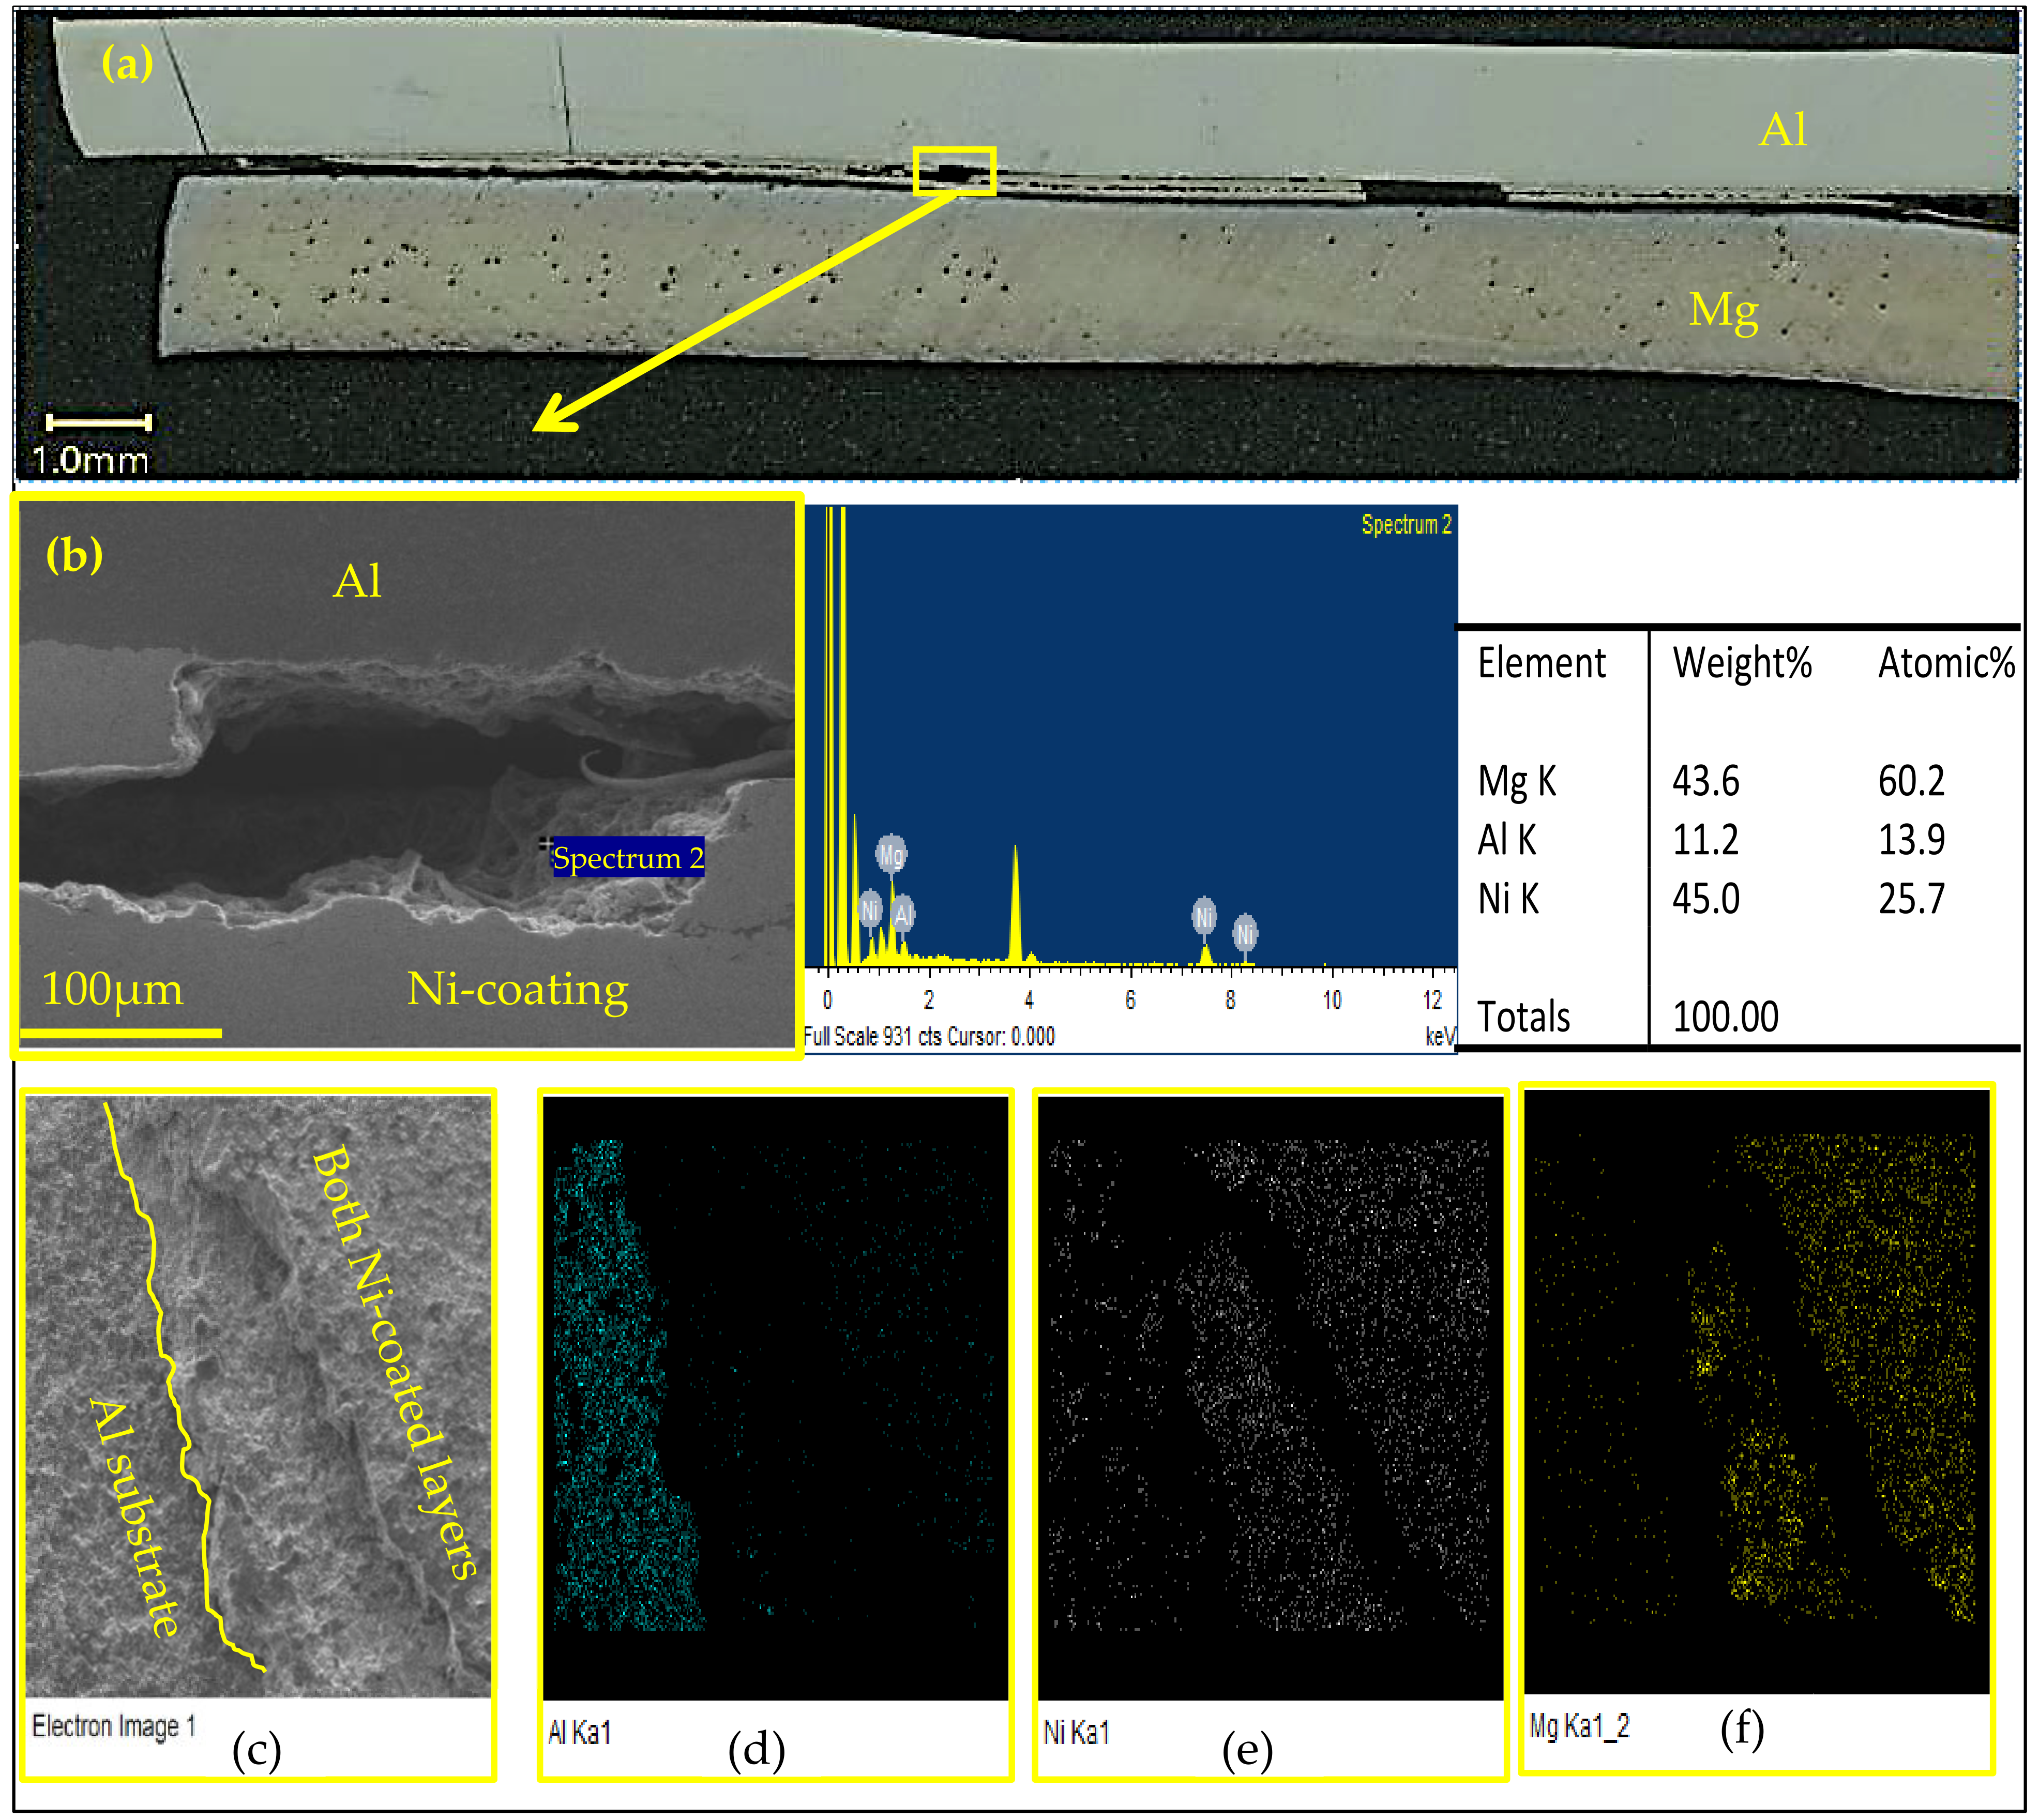This screenshot has width=2039, height=1820.
Task: Click the Al peak marker in spectrum
Action: point(903,913)
